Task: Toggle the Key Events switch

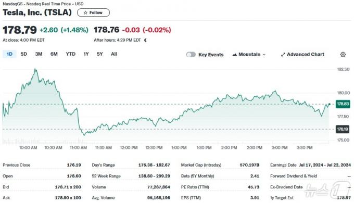Action: tap(191, 55)
